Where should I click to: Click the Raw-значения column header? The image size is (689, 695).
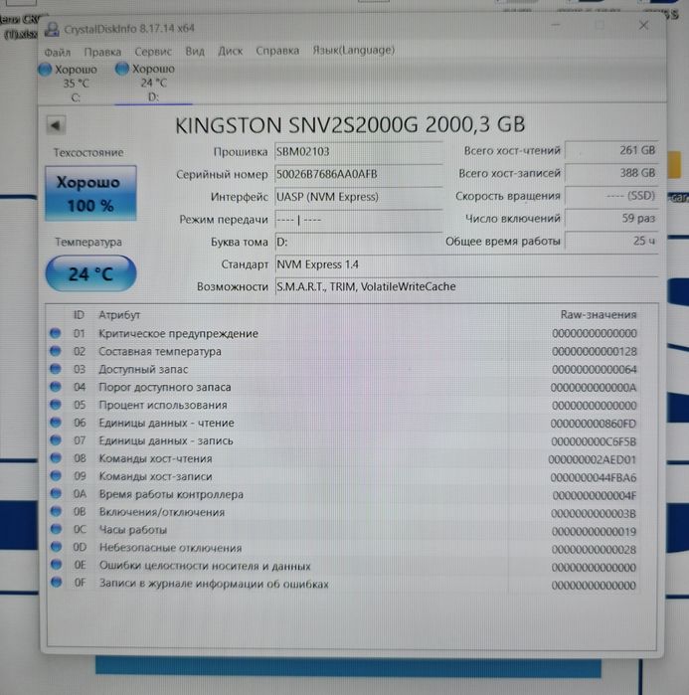599,315
